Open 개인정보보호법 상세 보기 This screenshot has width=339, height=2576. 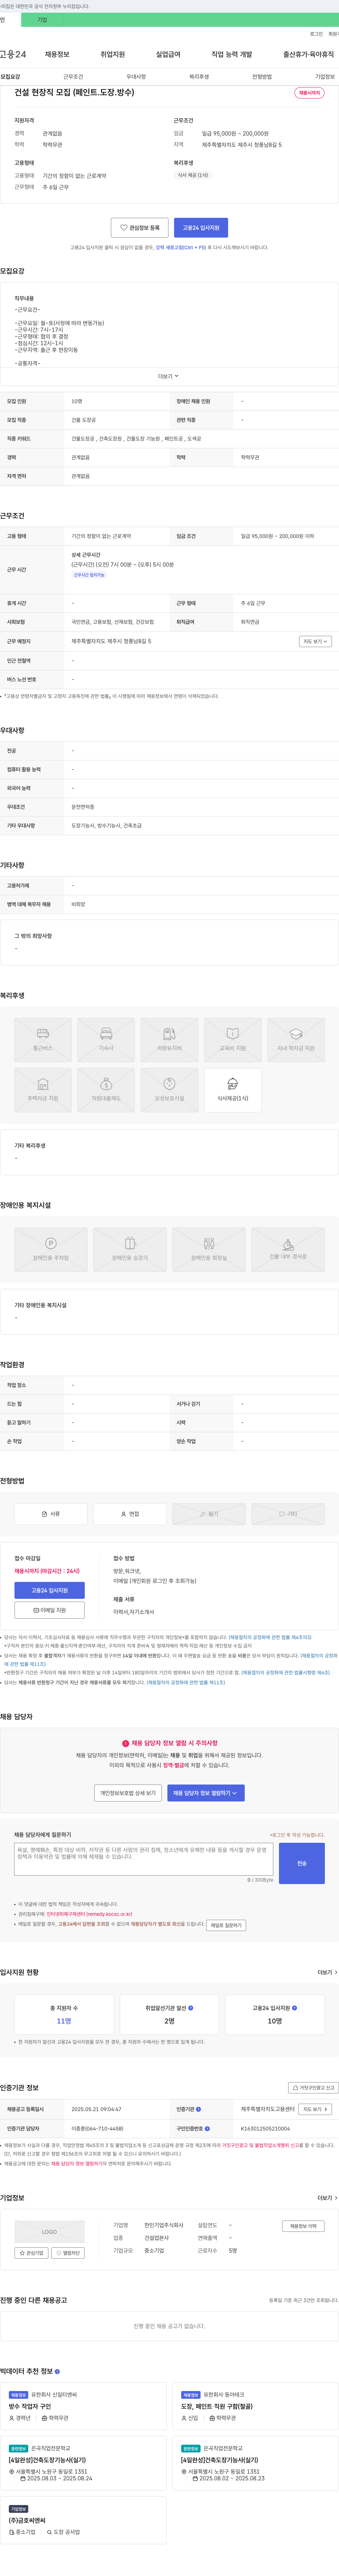coord(128,1793)
